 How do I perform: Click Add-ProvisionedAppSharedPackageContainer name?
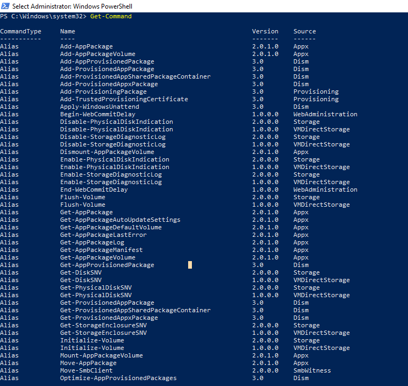click(135, 76)
